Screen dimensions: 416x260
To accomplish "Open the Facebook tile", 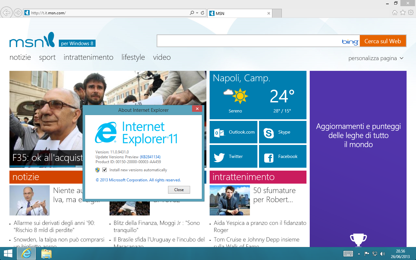I will pos(283,156).
